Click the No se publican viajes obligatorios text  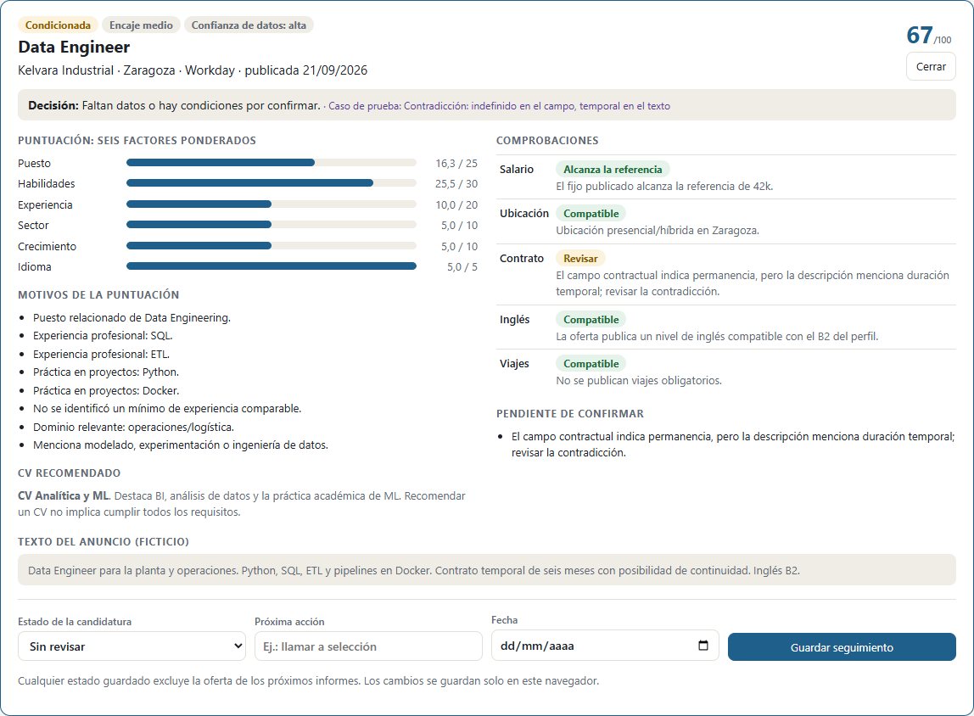pos(639,381)
